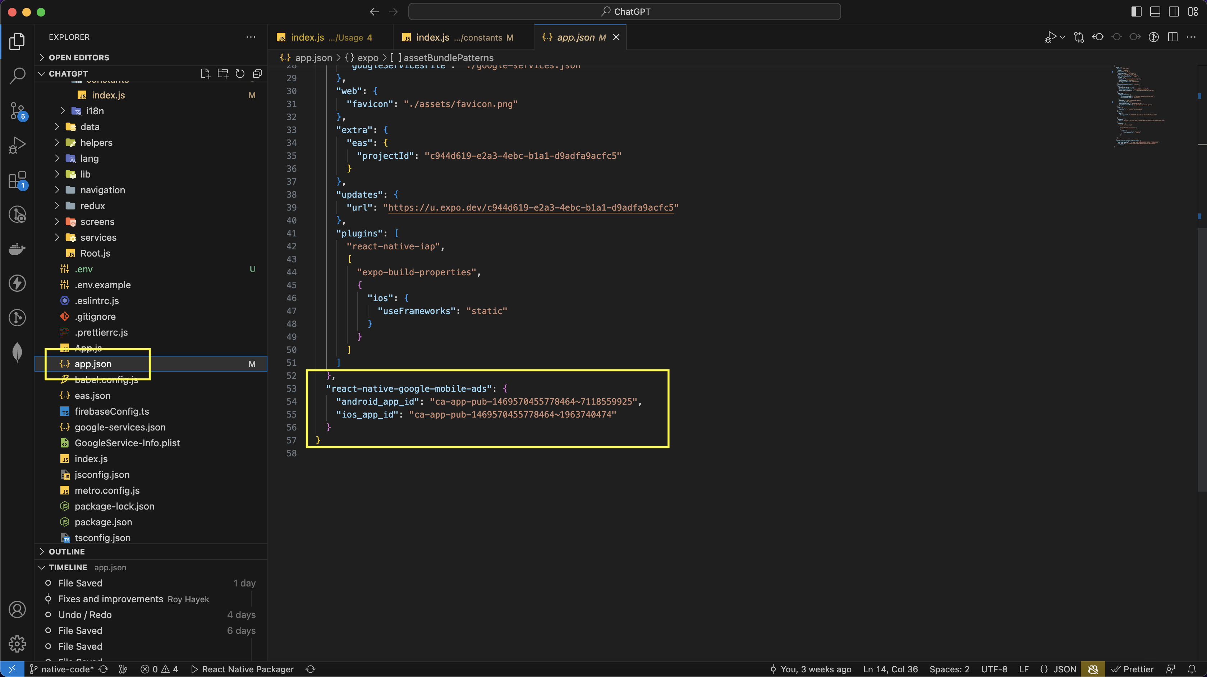The image size is (1207, 677).
Task: Click the remote window indicator in status bar
Action: point(12,669)
